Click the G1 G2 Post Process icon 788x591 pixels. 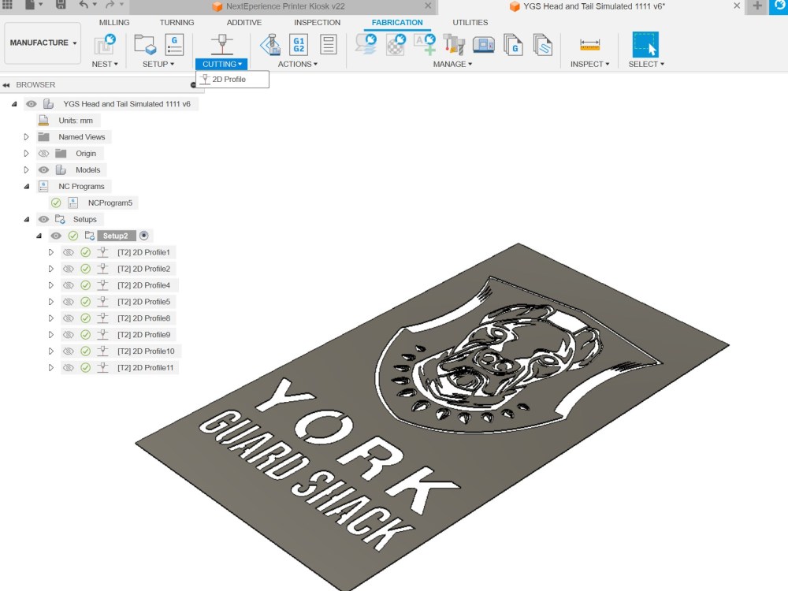[x=299, y=44]
